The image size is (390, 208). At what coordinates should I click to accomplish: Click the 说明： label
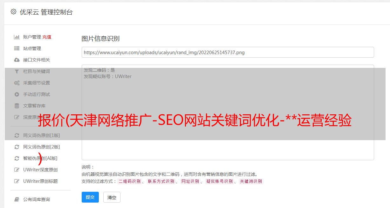[x=88, y=167]
